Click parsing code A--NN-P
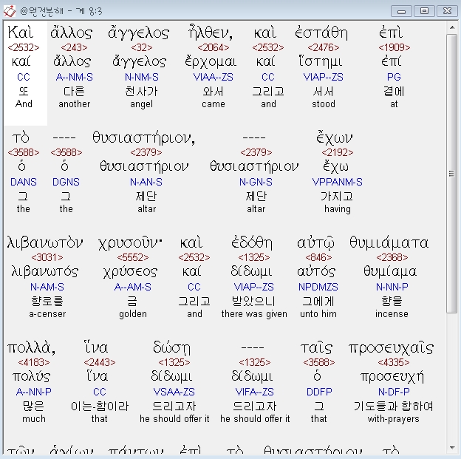The image size is (461, 459). (x=34, y=392)
